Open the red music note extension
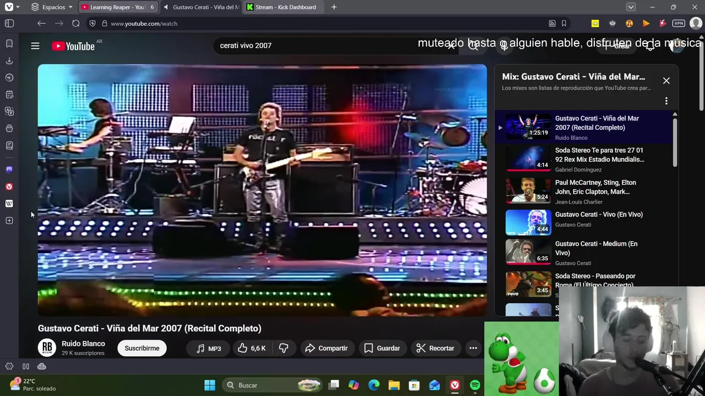 pyautogui.click(x=663, y=24)
